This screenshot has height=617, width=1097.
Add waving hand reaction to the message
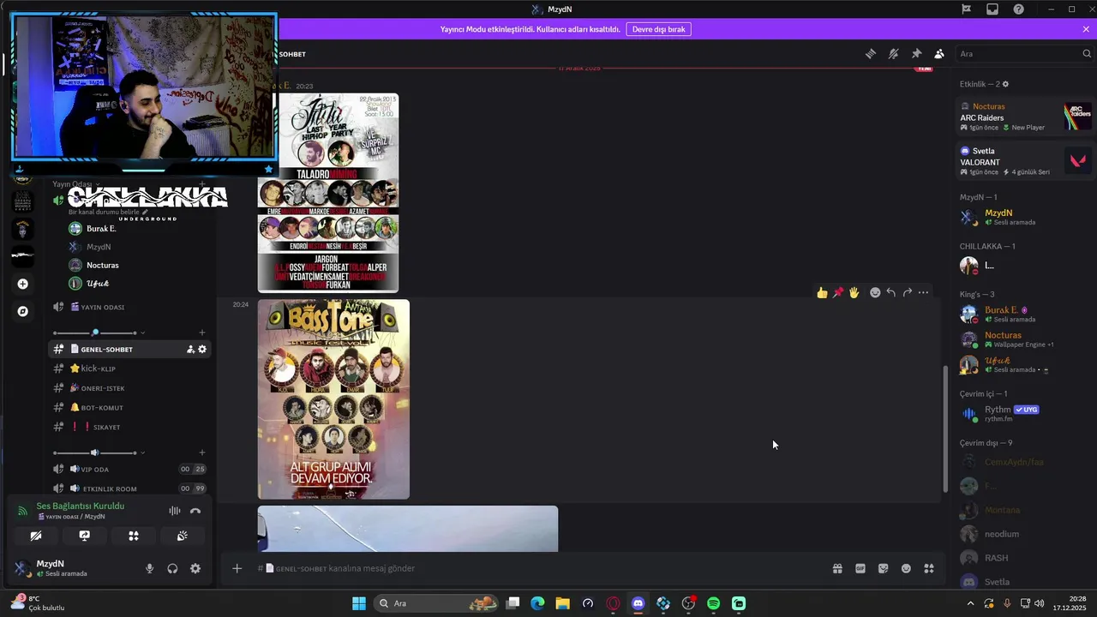pyautogui.click(x=854, y=292)
